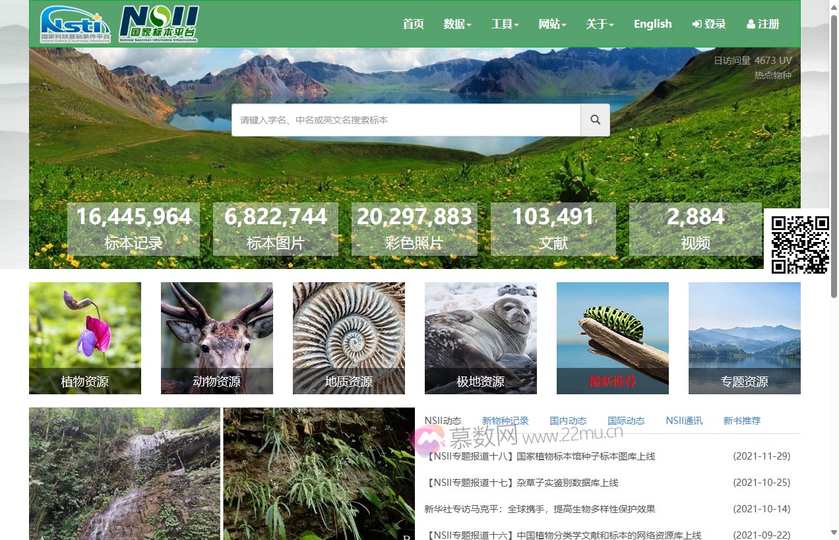Open the 动物资源 deer thumbnail

[x=216, y=338]
